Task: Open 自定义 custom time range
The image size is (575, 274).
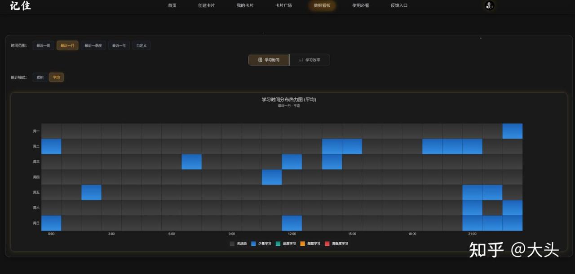Action: click(x=142, y=46)
